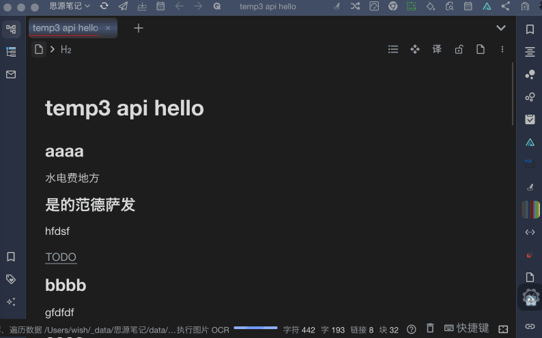Open the outline list icon in the editor toolbar

coord(393,49)
